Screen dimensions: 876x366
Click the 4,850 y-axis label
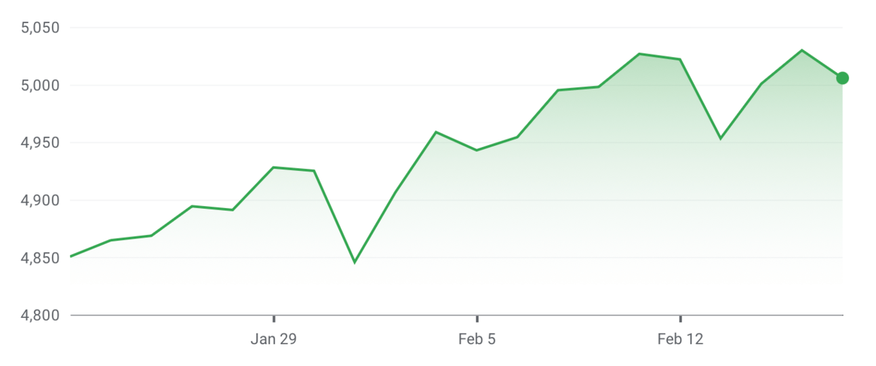click(41, 258)
